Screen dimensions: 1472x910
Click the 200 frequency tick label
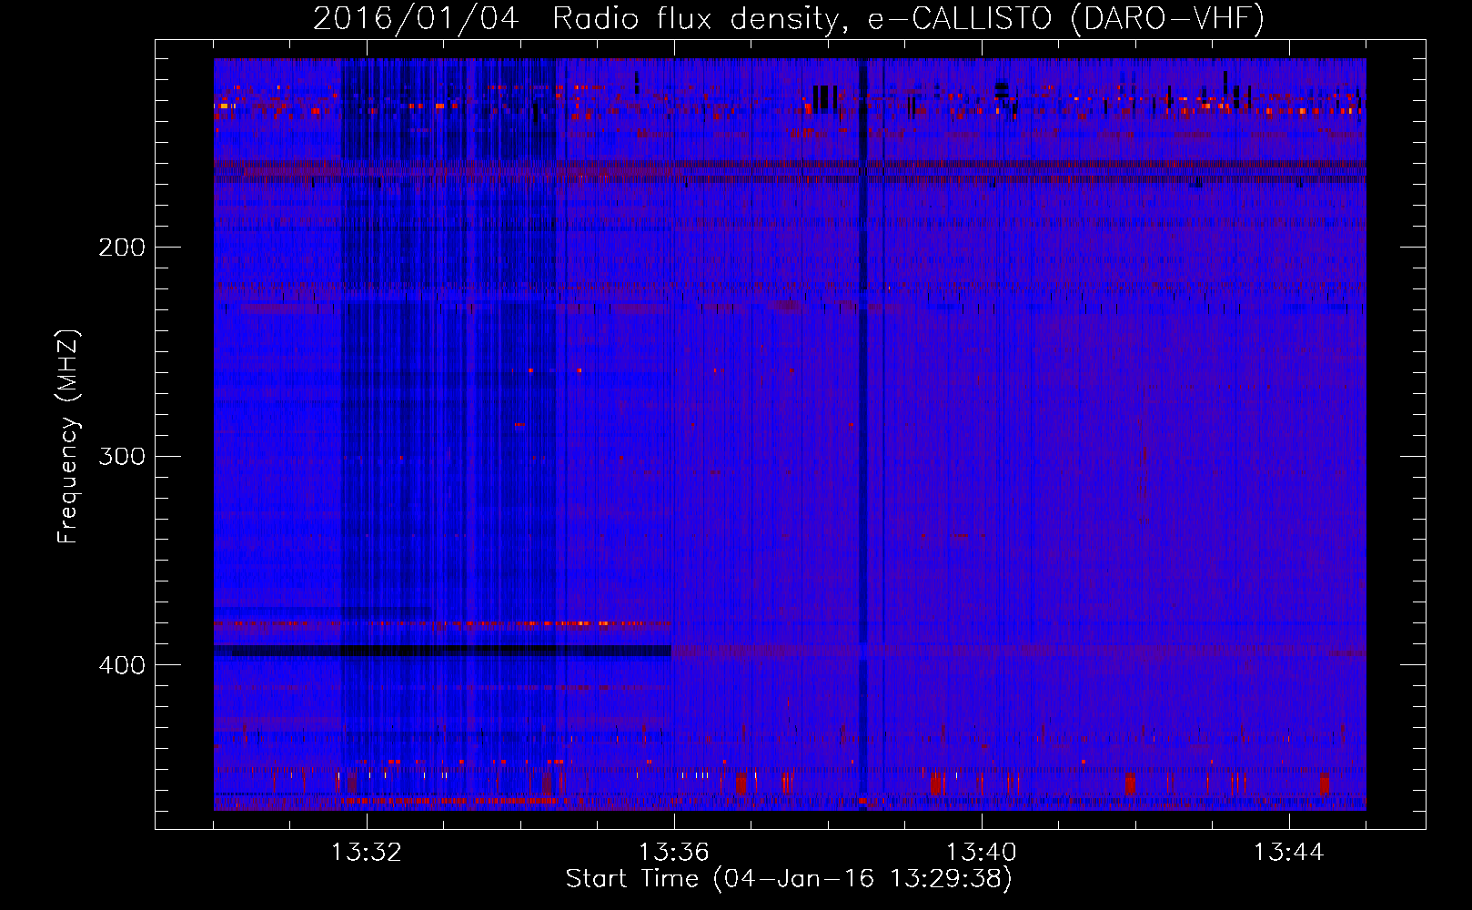(122, 248)
